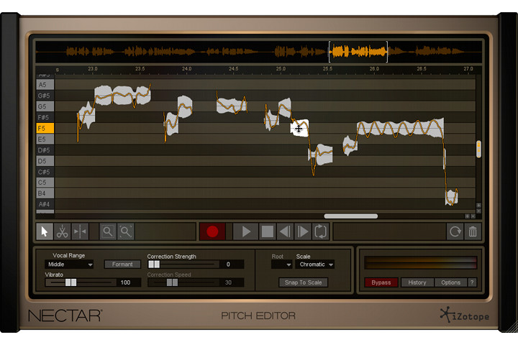This screenshot has height=345, width=518.
Task: Toggle the Bypass button
Action: tap(381, 282)
